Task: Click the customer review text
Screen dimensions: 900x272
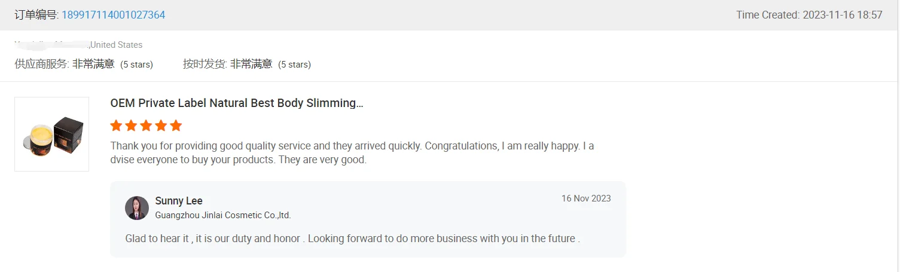Action: click(352, 153)
